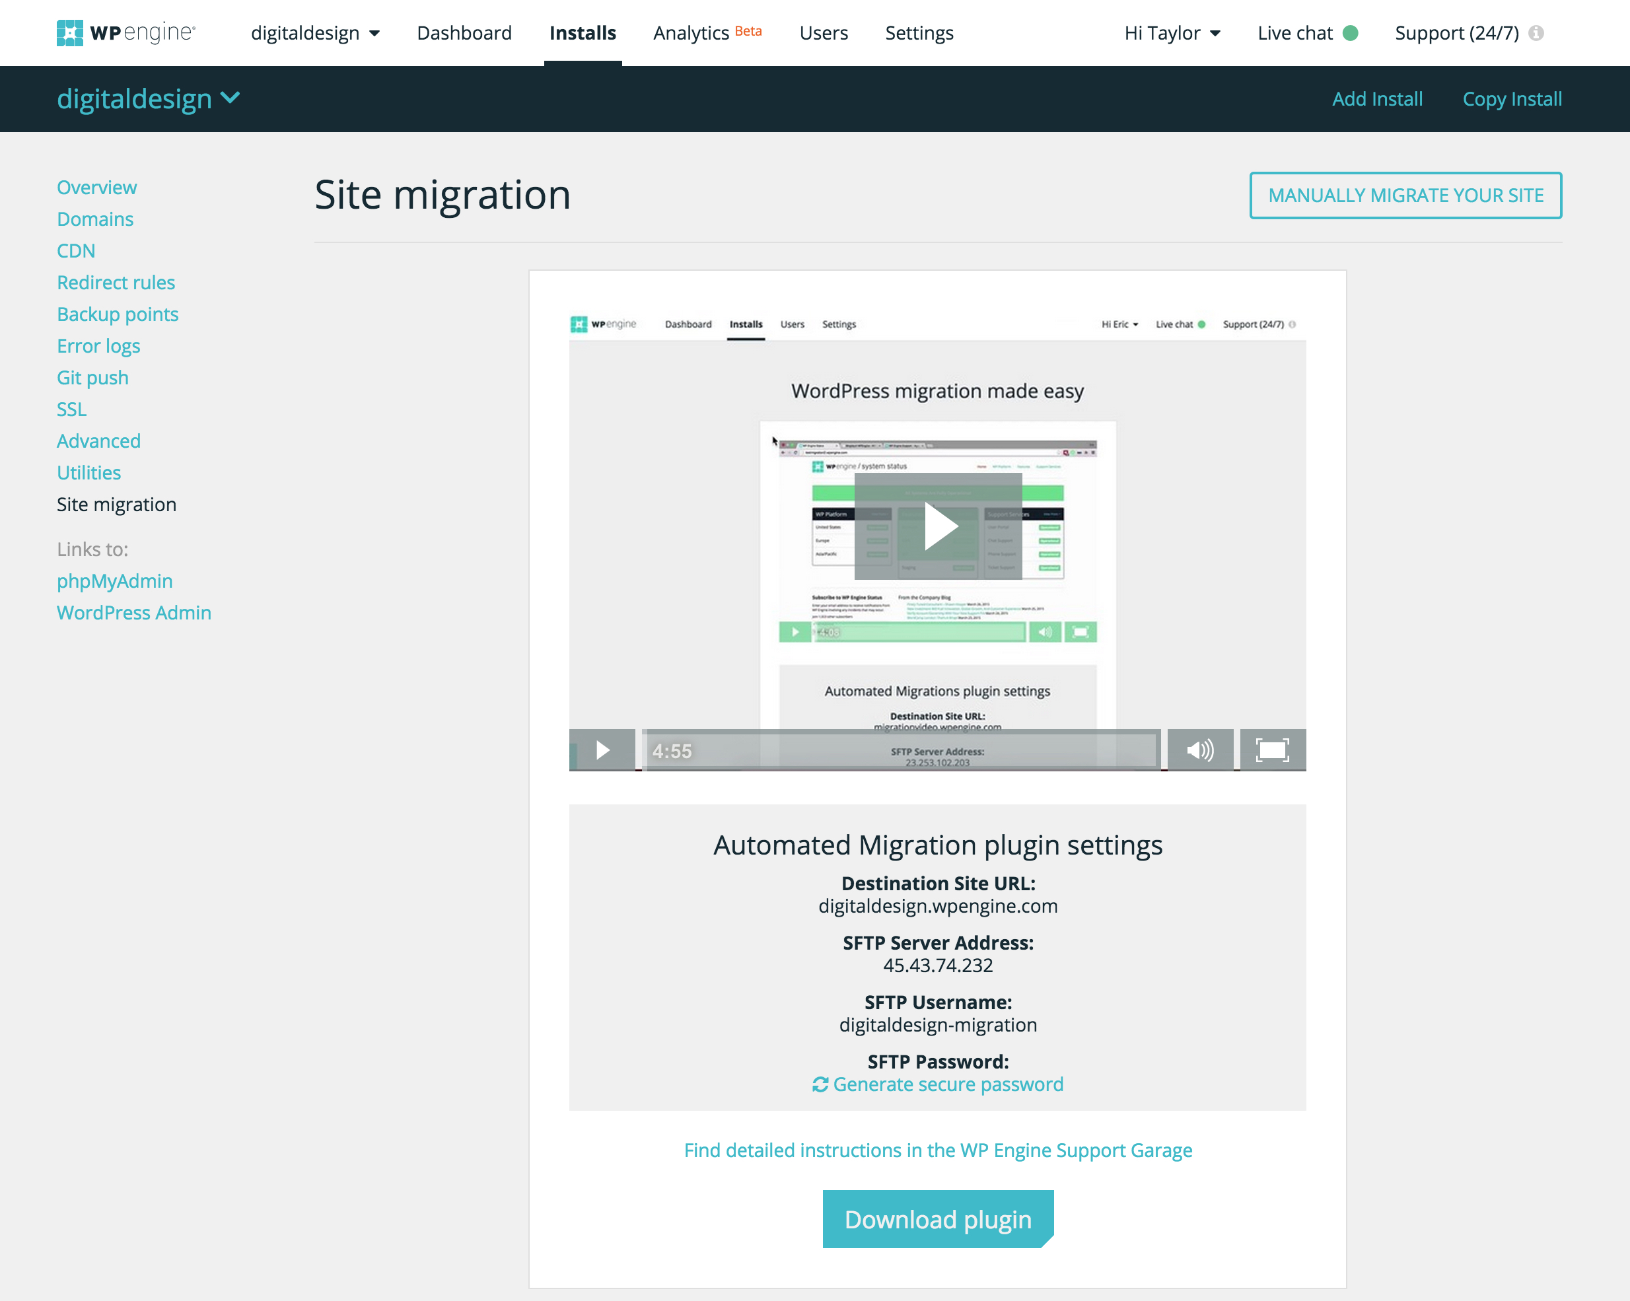Click the green Live chat status indicator
Screen dimensions: 1630x1301
coord(1350,33)
